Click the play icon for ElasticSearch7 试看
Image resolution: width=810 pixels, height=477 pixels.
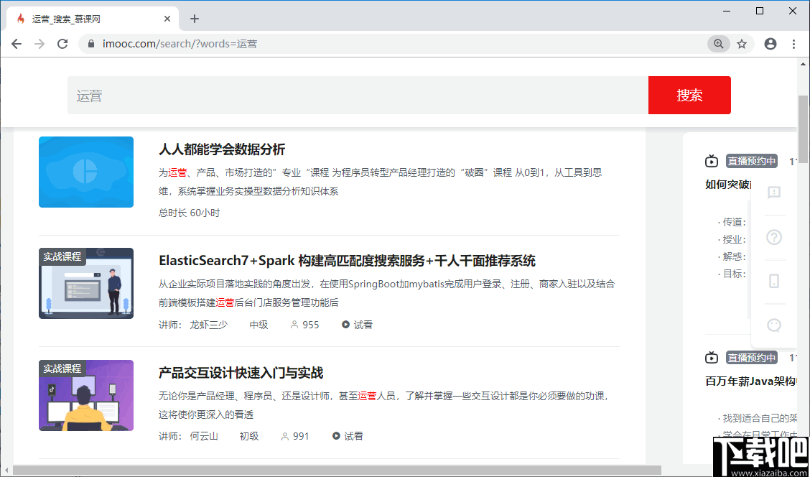[x=345, y=325]
